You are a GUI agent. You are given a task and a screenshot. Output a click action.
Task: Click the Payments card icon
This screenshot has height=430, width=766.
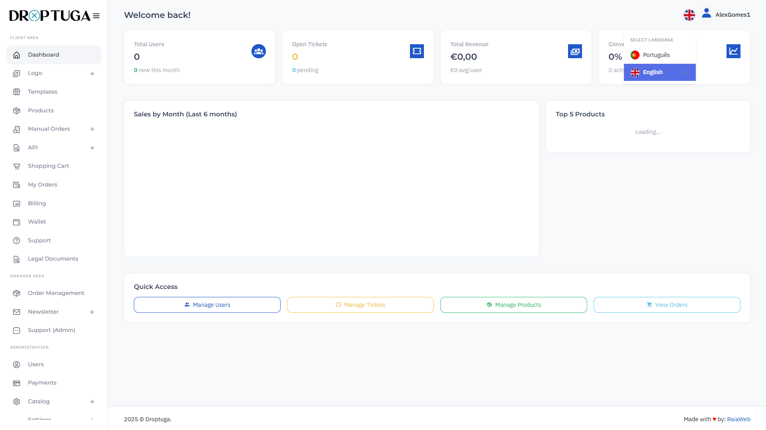[16, 383]
